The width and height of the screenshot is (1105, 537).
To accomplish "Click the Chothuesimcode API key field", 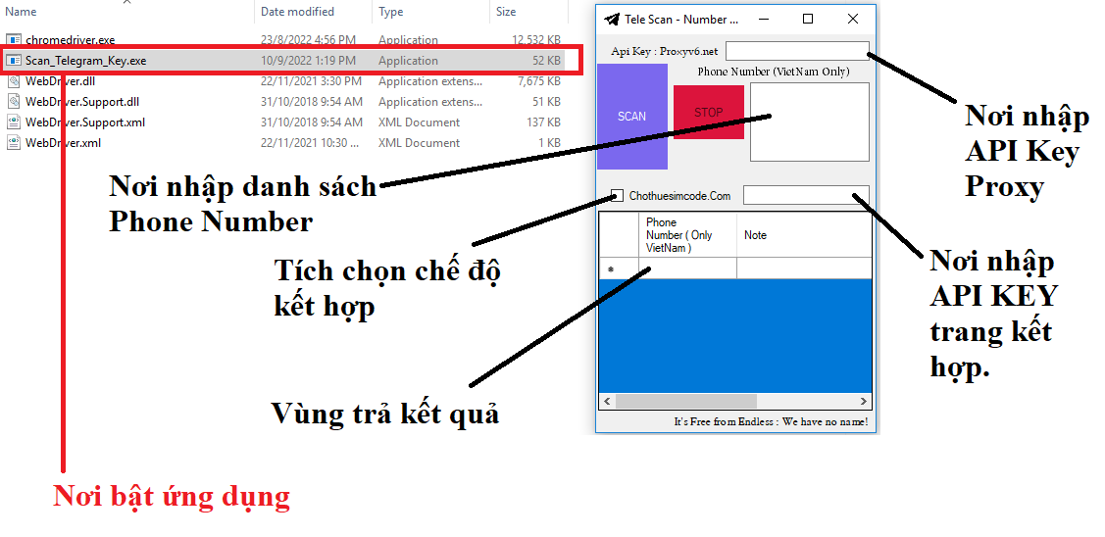I will tap(806, 195).
